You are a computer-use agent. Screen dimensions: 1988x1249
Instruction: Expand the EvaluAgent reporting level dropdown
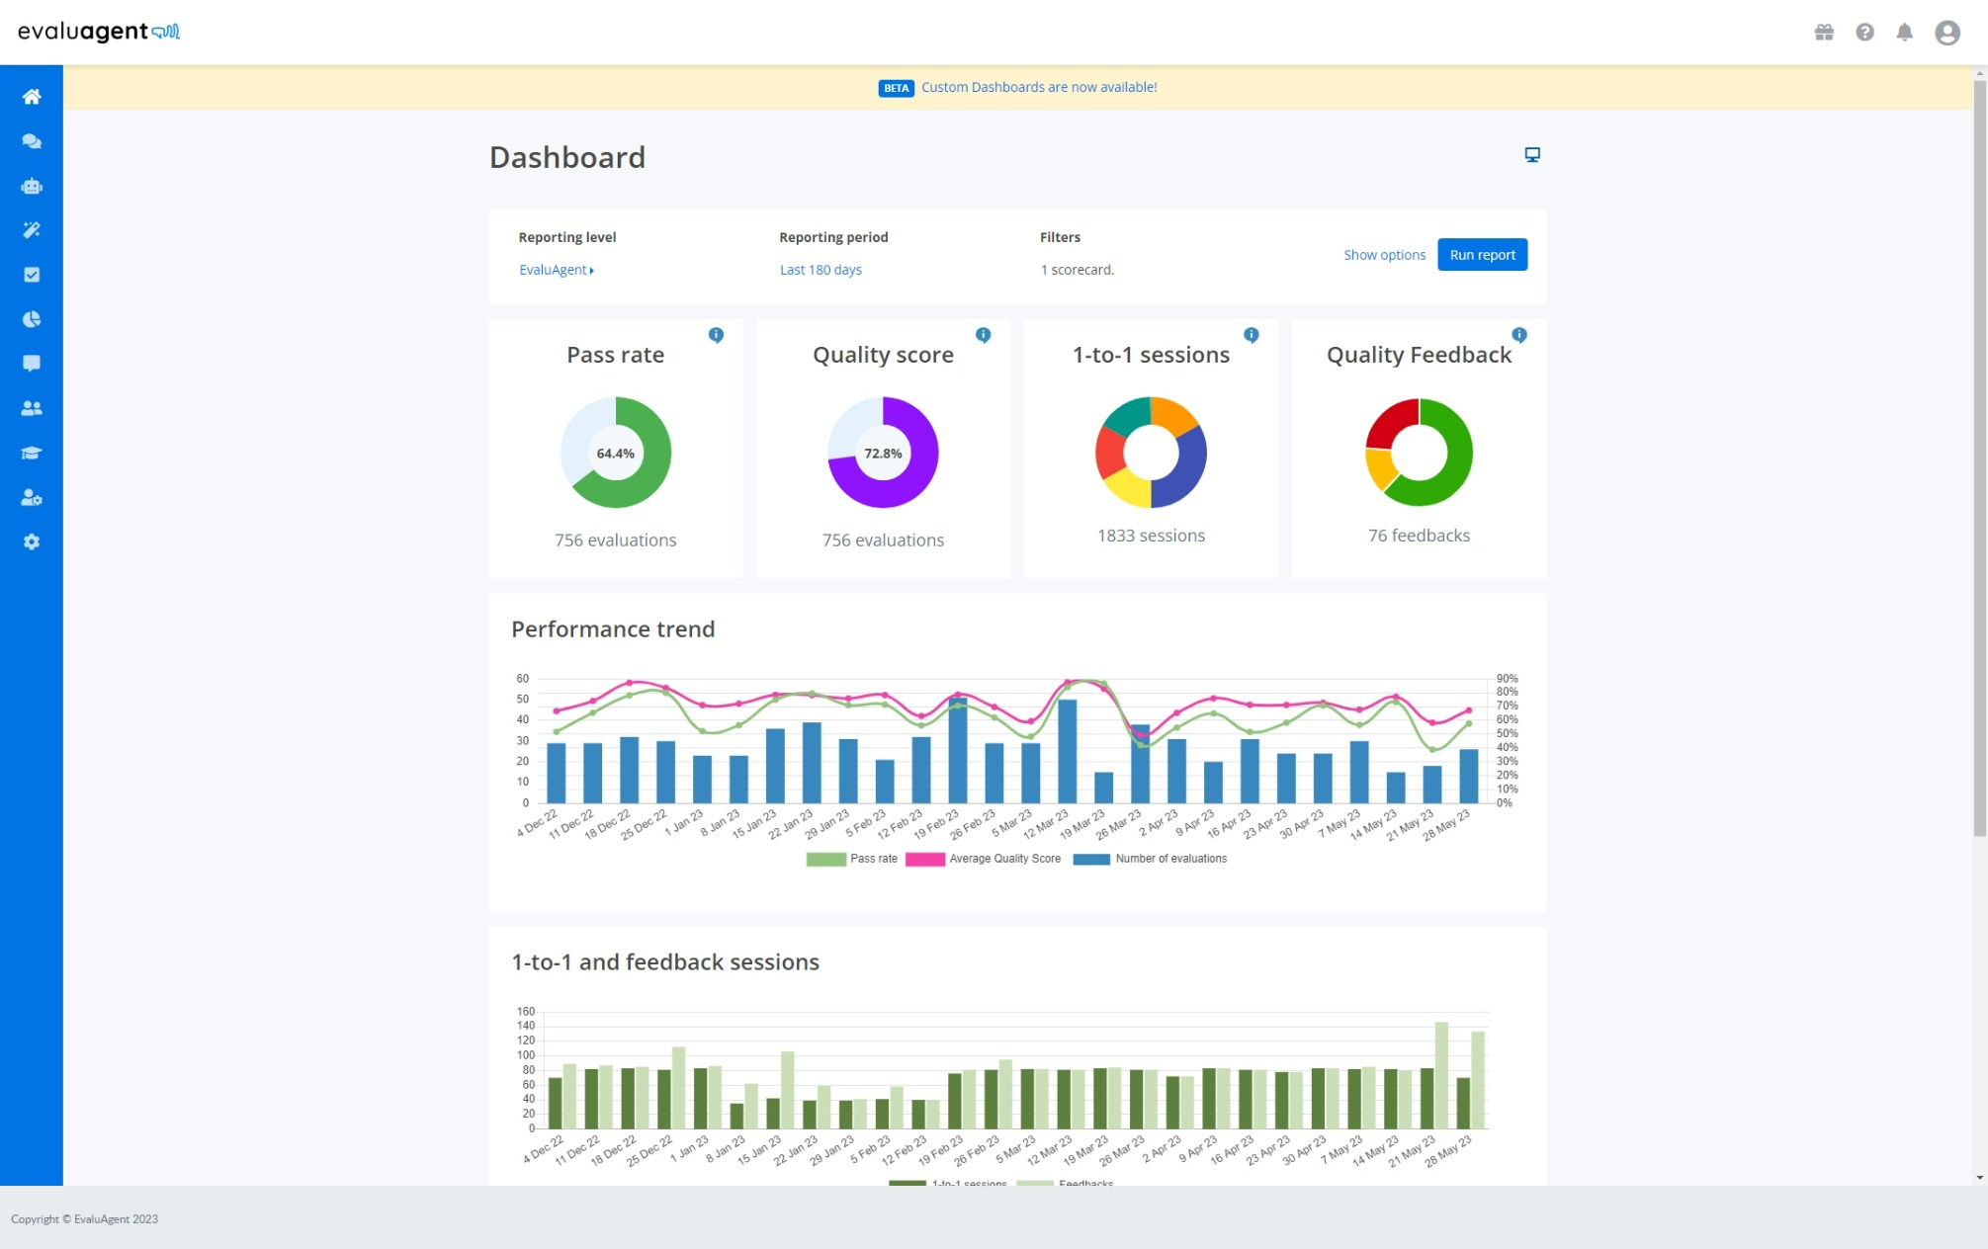(x=557, y=270)
